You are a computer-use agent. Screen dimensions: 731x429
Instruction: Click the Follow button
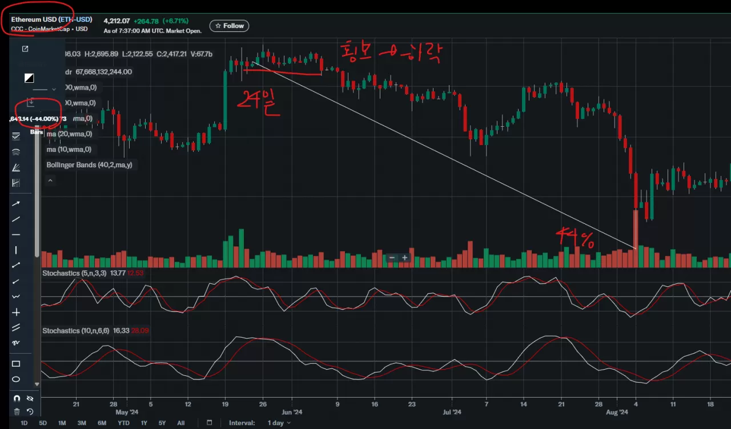point(229,25)
